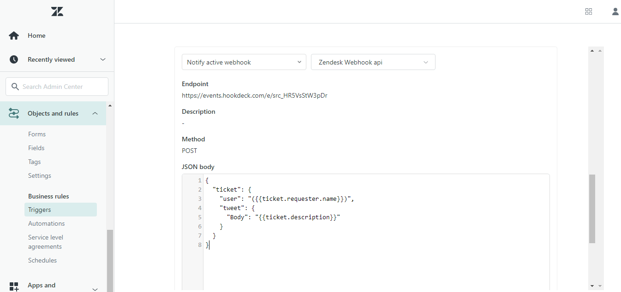The image size is (621, 292).
Task: Expand the Apps and integrations section
Action: (x=95, y=289)
